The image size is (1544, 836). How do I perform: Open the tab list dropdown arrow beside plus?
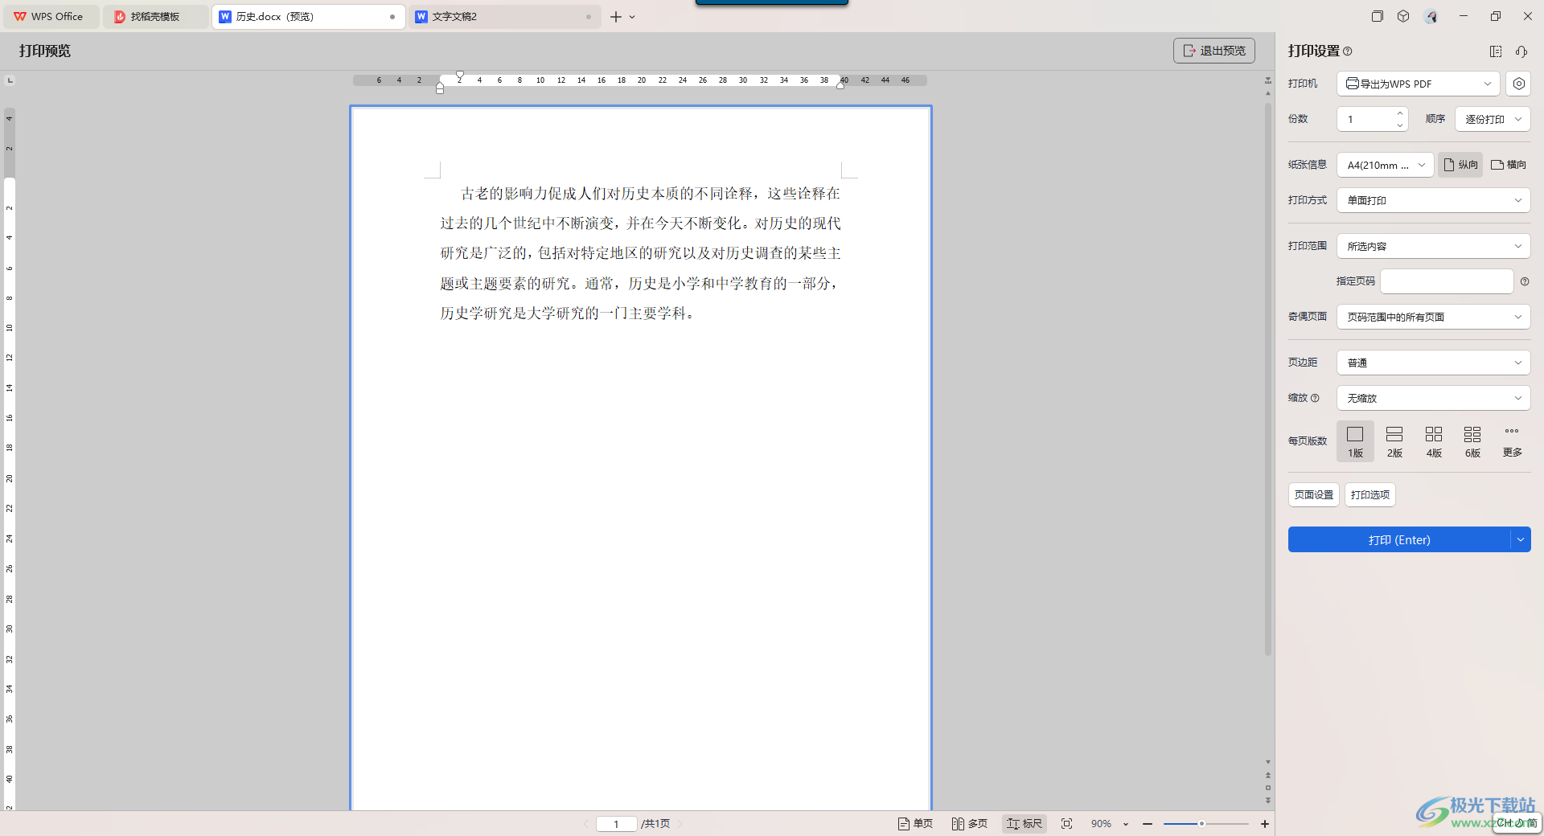tap(632, 17)
